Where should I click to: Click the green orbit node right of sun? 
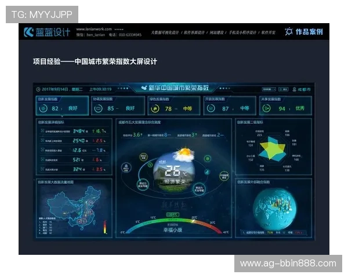(x=208, y=158)
